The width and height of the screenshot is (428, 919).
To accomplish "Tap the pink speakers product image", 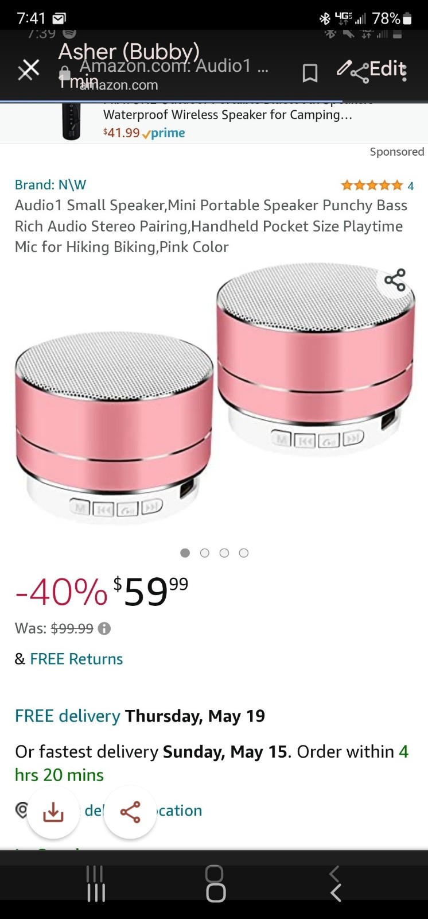I will pyautogui.click(x=214, y=396).
